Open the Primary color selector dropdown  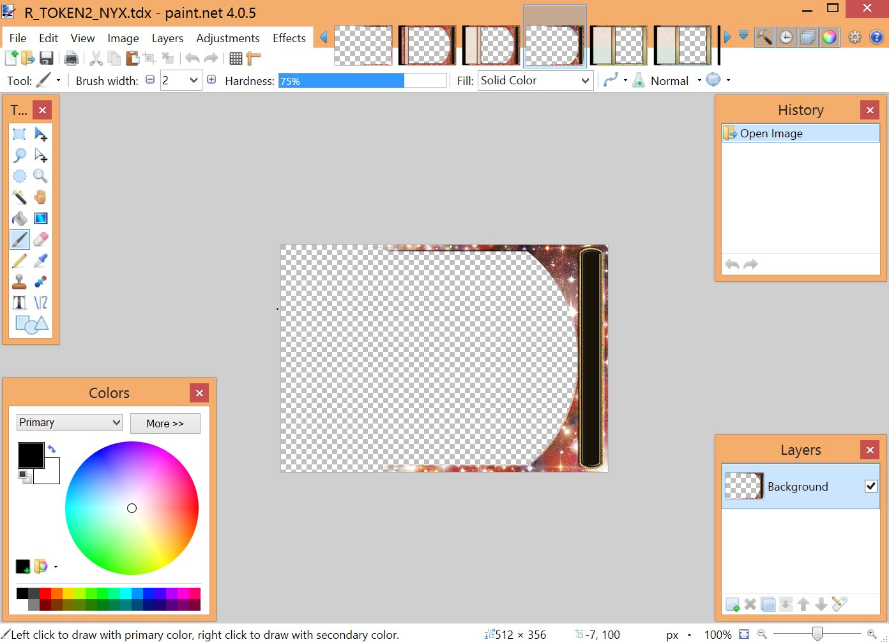pos(70,422)
